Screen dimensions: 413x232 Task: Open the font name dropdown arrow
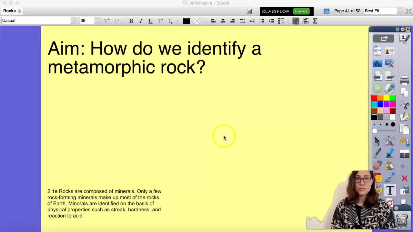pos(74,21)
